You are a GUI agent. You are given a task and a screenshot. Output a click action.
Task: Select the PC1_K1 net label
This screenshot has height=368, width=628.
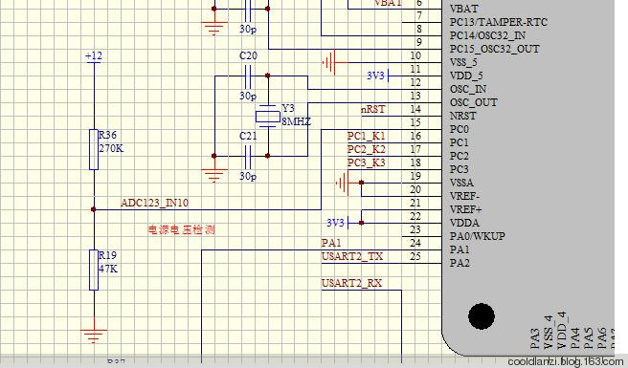pyautogui.click(x=366, y=136)
